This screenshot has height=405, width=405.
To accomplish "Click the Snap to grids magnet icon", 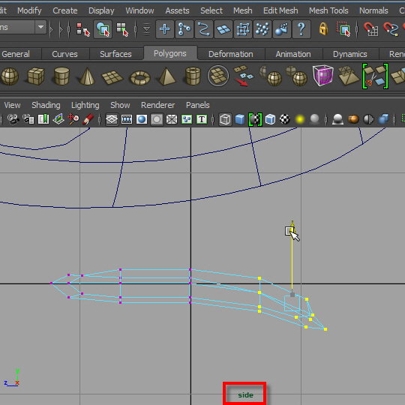I will click(x=371, y=29).
